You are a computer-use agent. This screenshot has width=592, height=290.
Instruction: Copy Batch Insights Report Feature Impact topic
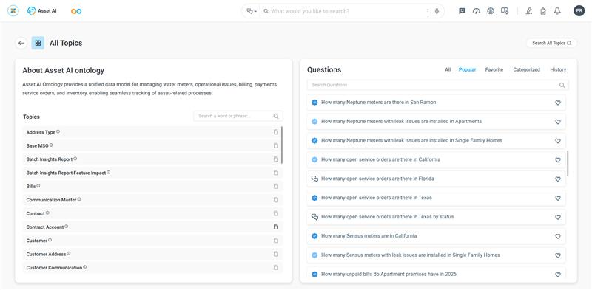(276, 173)
